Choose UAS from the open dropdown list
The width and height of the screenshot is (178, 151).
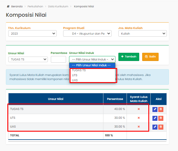[92, 80]
